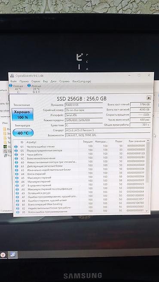Click the NVIDIA file icon in Explorer window

coord(6,147)
